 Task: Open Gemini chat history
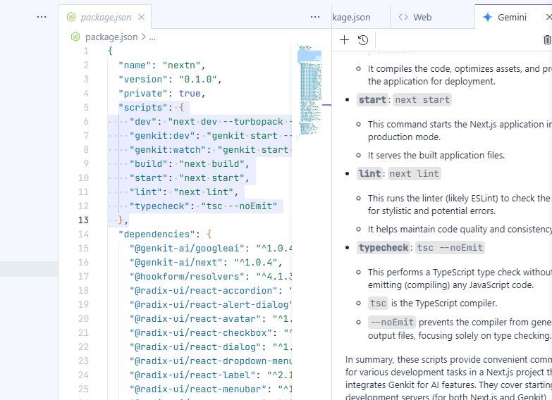click(363, 40)
